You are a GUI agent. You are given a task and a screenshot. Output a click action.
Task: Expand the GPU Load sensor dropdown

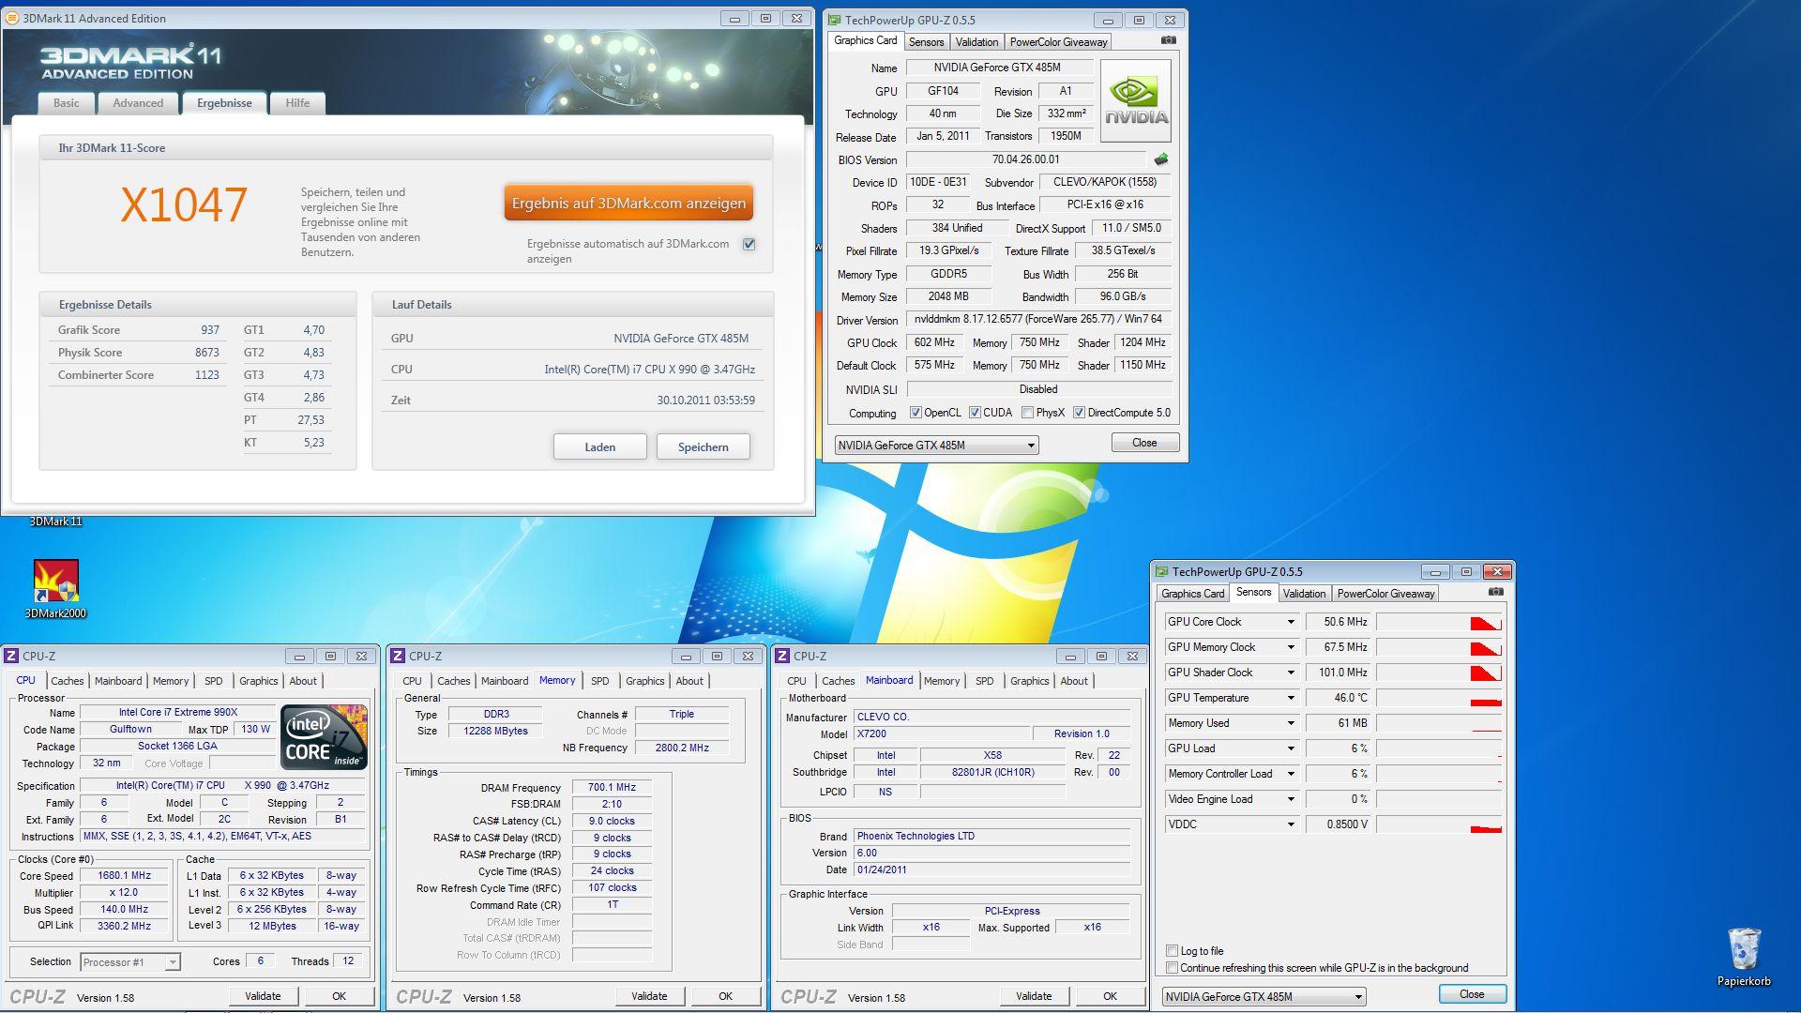point(1290,748)
